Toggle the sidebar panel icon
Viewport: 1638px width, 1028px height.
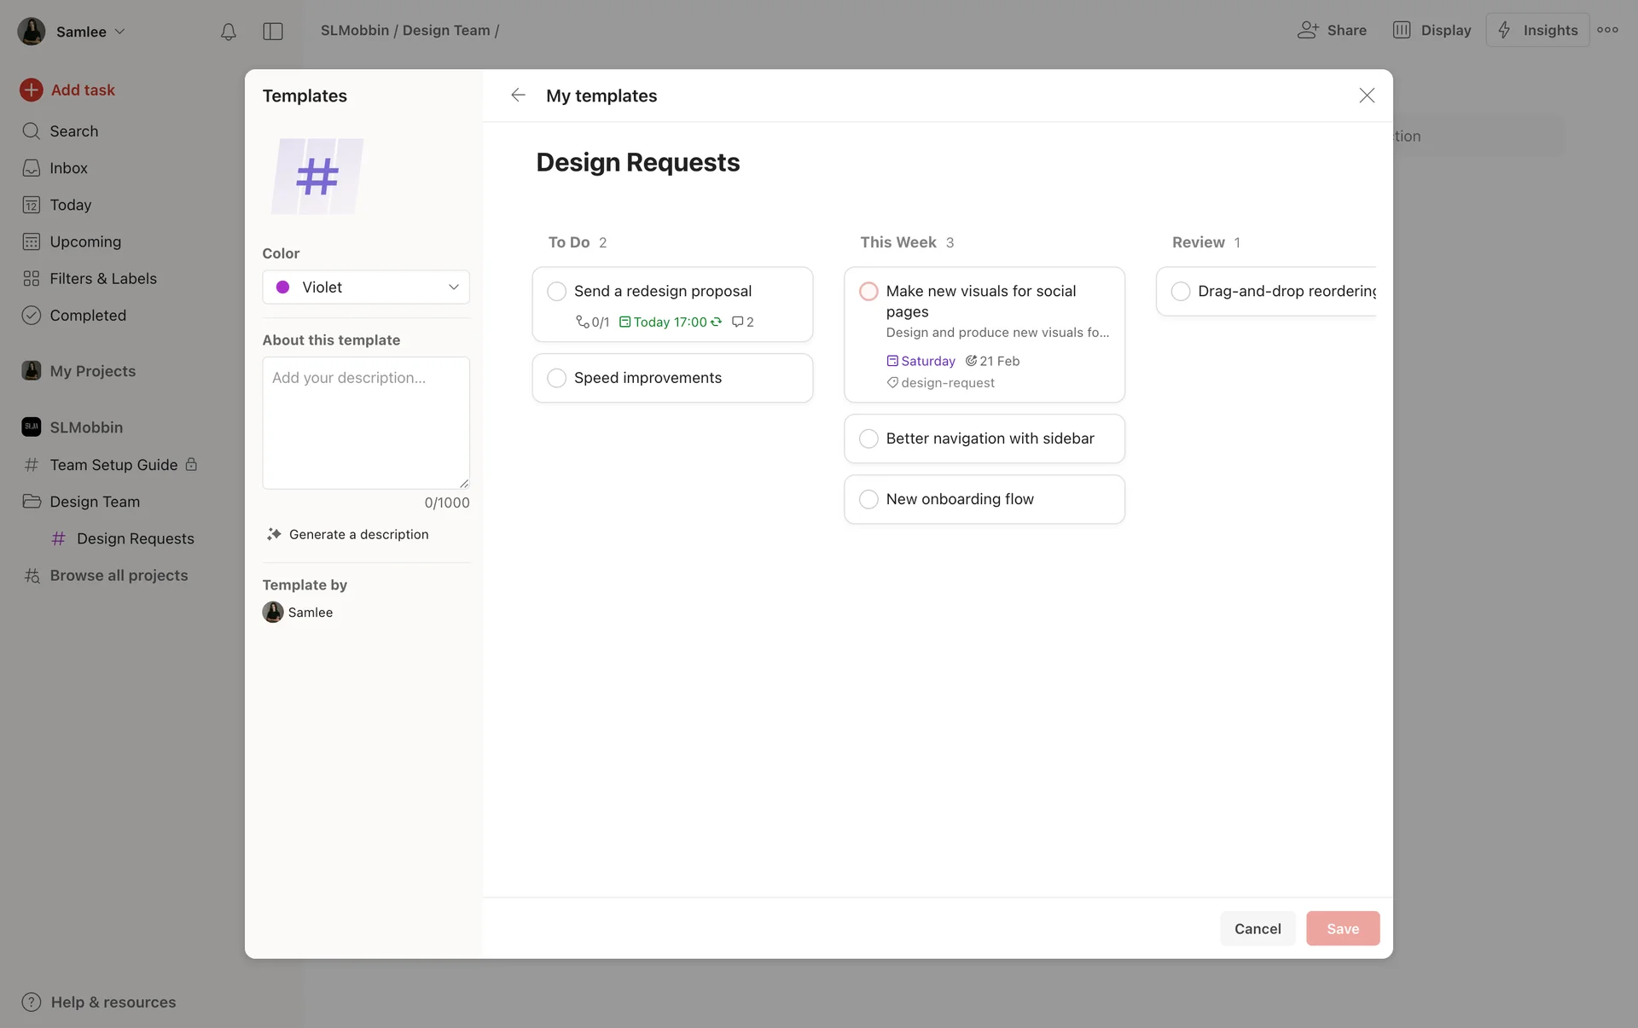273,32
